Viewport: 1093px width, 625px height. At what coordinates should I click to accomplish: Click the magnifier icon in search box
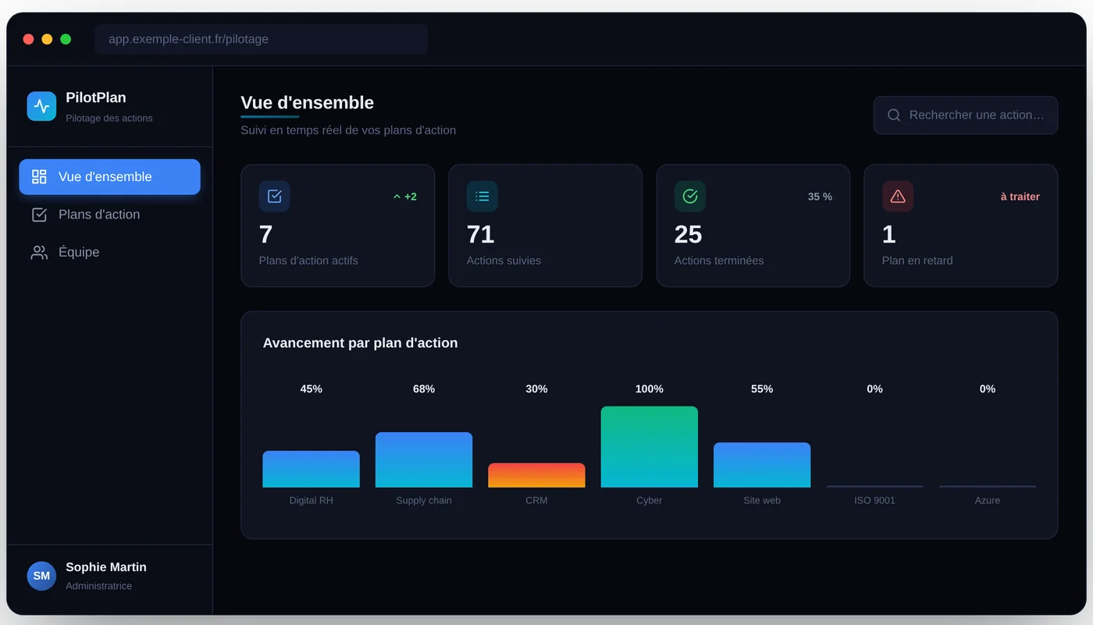tap(894, 115)
